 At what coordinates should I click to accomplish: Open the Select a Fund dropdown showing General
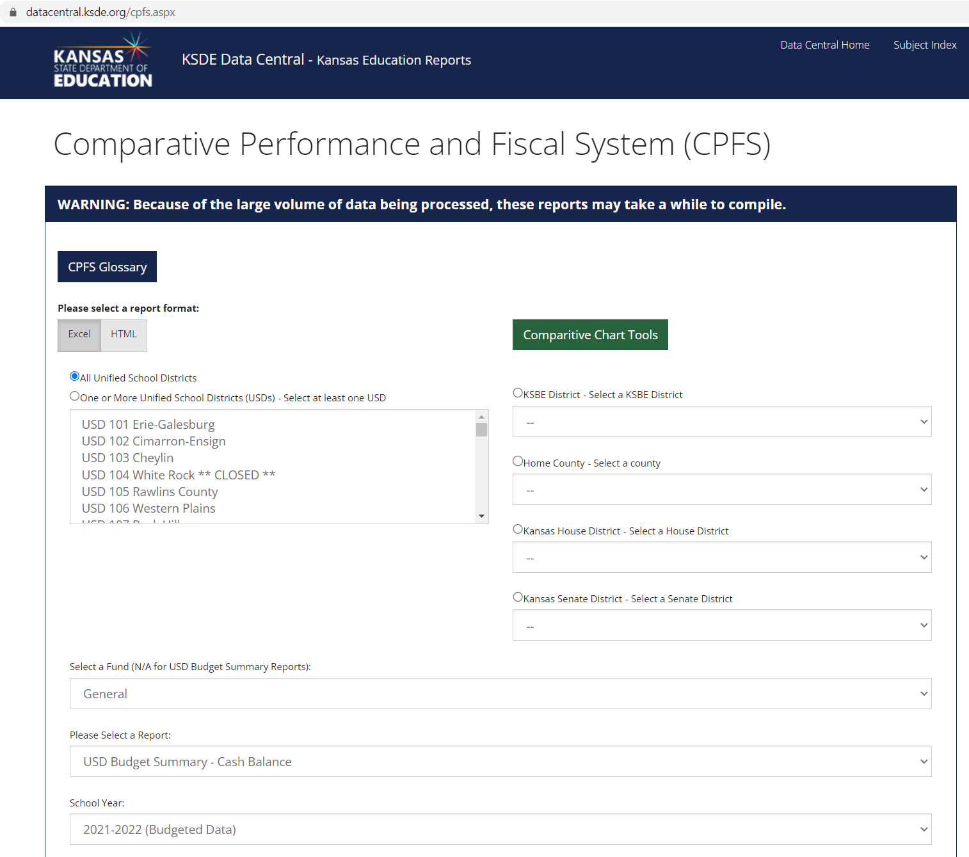coord(501,693)
